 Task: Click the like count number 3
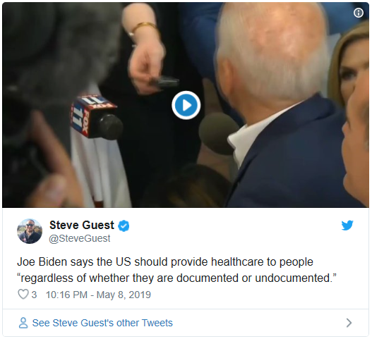pyautogui.click(x=34, y=295)
